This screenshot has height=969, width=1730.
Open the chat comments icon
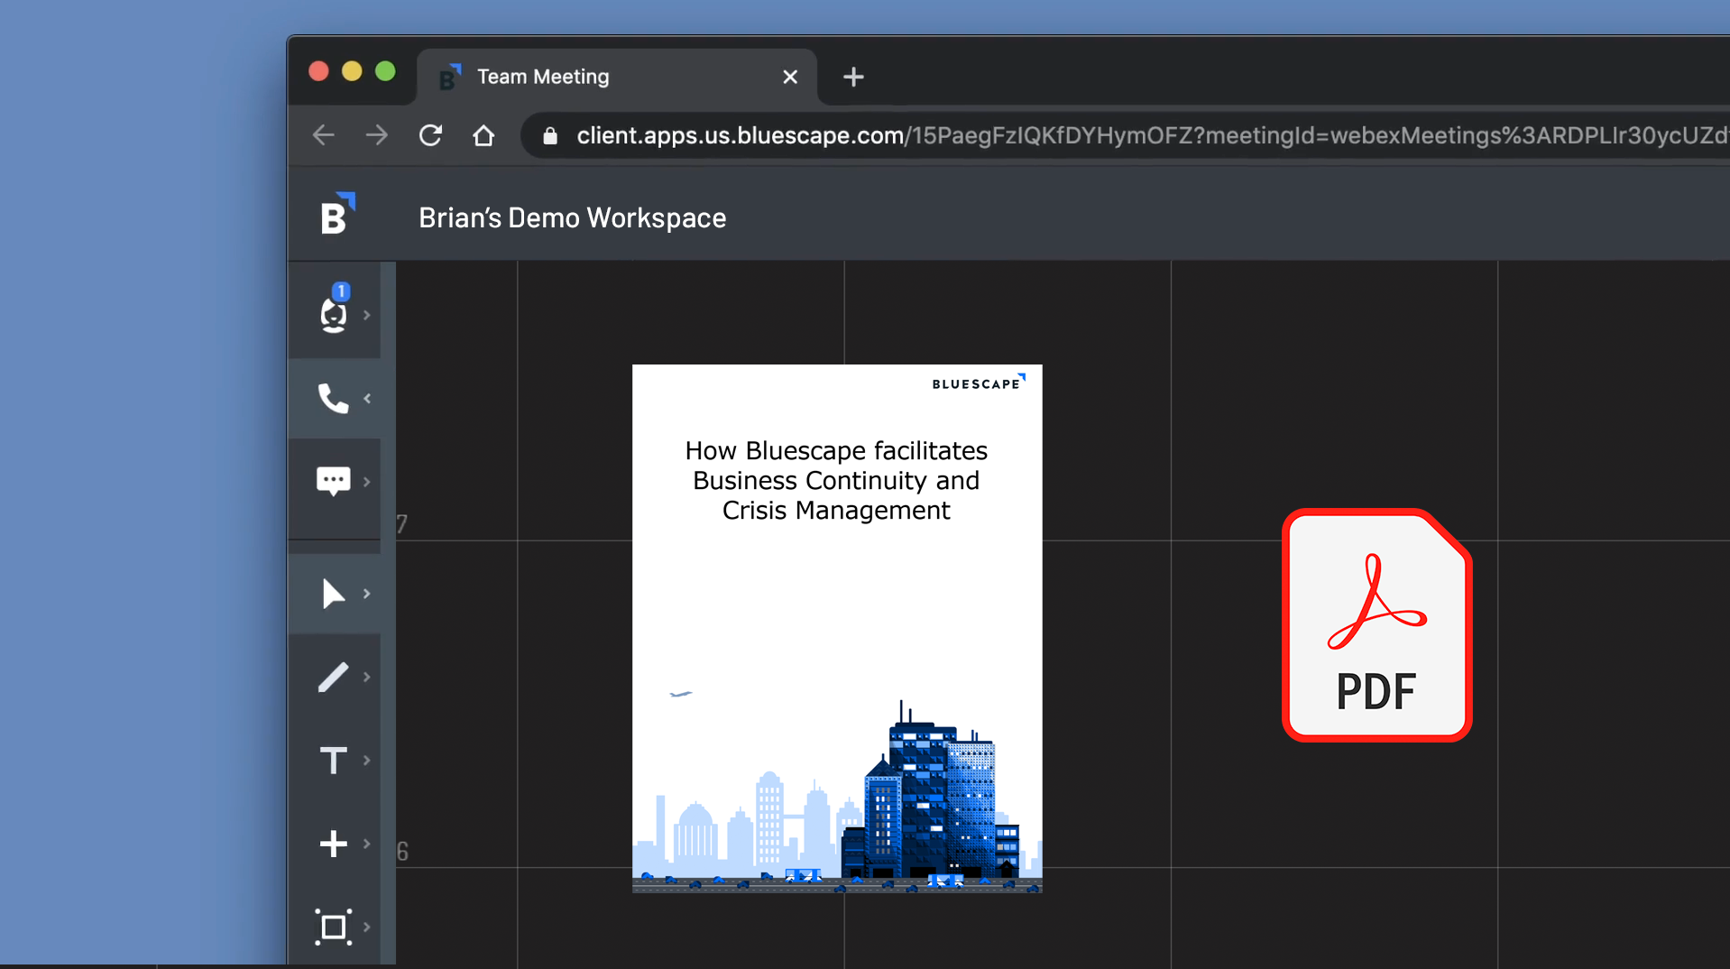pos(333,481)
